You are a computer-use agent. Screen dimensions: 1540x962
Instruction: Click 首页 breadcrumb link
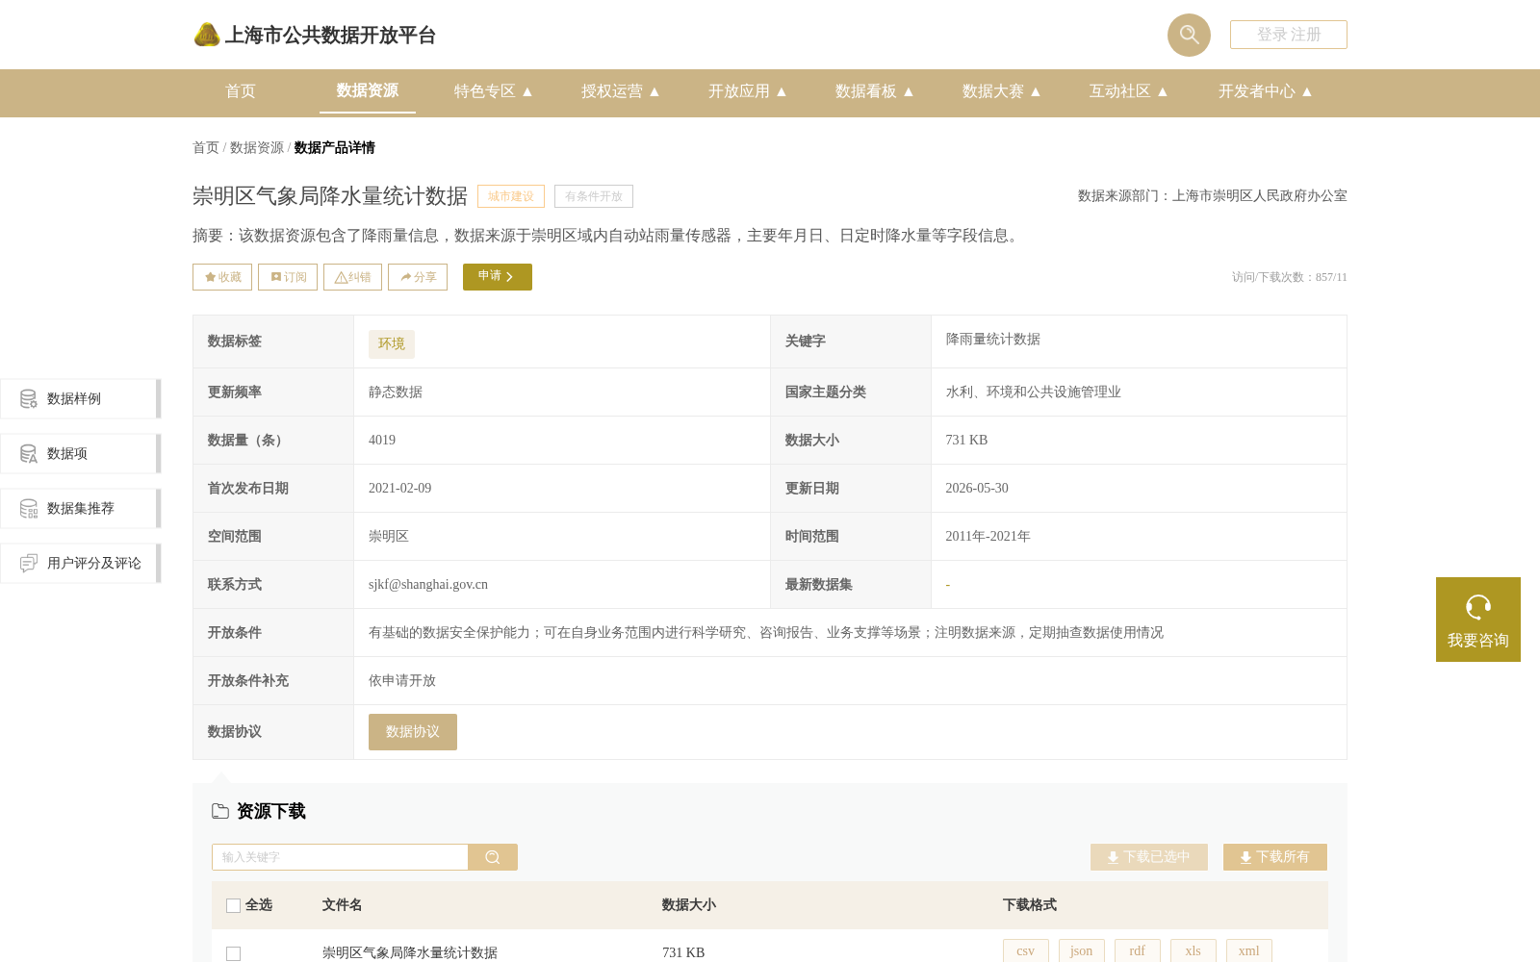coord(206,147)
